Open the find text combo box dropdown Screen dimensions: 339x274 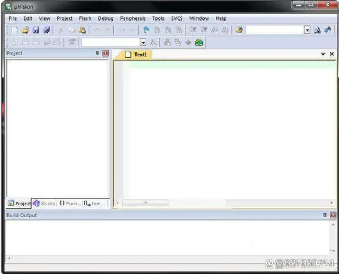[x=307, y=30]
